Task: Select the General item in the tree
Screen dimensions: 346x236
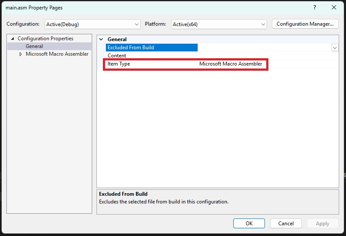Action: (x=34, y=46)
